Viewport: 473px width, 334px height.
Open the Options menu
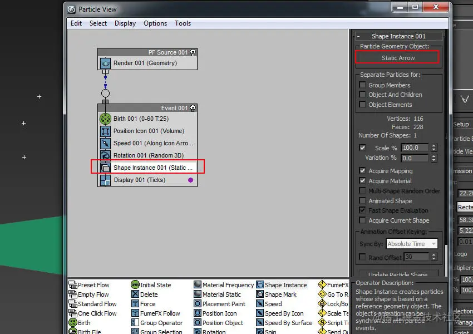pos(155,23)
